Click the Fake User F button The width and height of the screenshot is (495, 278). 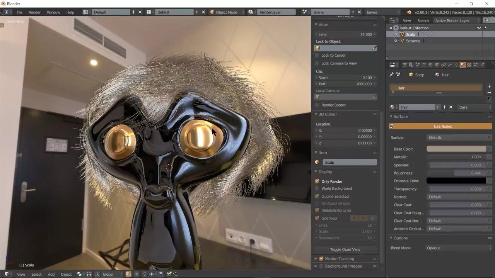pyautogui.click(x=438, y=107)
